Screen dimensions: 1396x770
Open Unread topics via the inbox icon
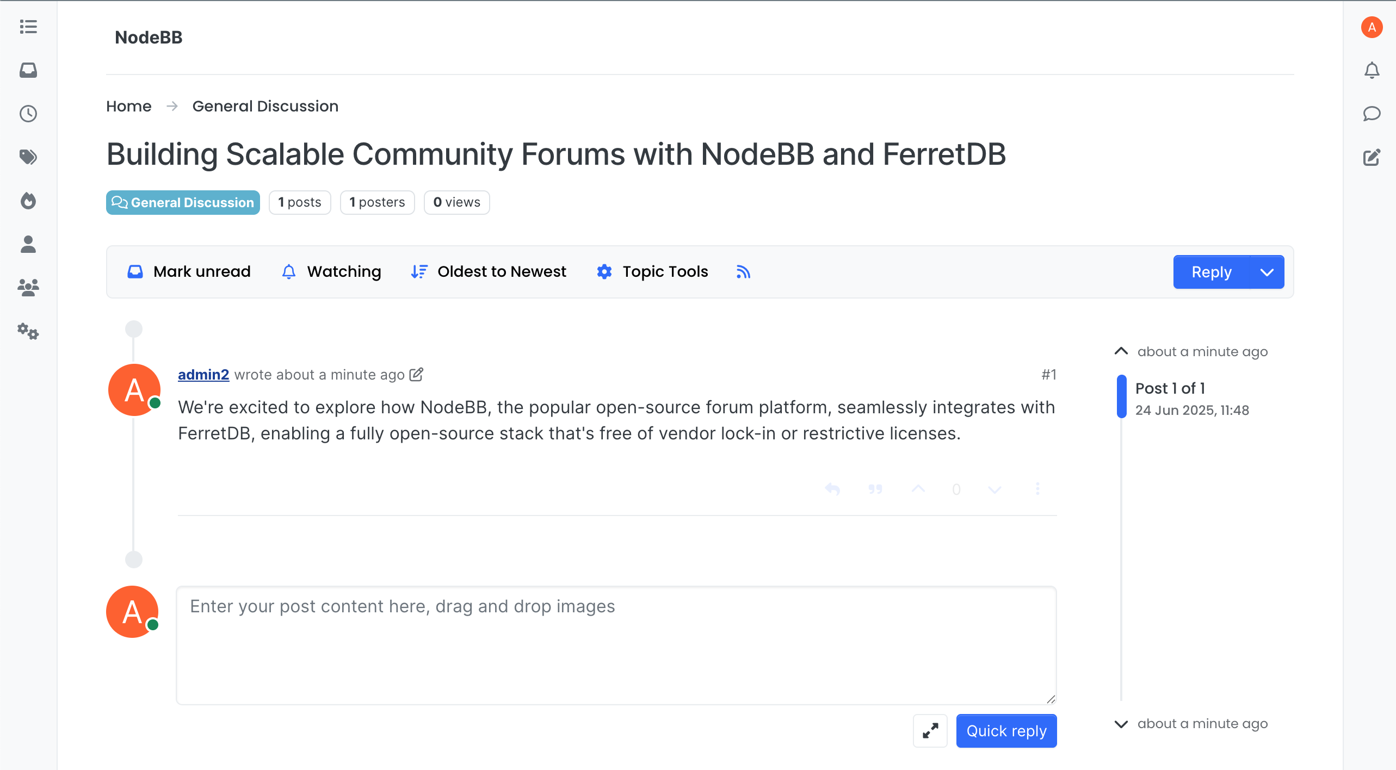point(28,70)
